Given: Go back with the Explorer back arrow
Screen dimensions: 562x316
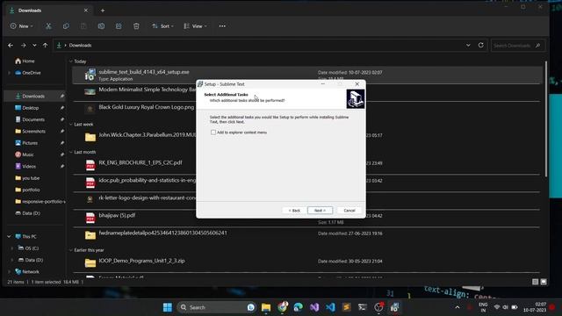Looking at the screenshot, I should tap(11, 46).
